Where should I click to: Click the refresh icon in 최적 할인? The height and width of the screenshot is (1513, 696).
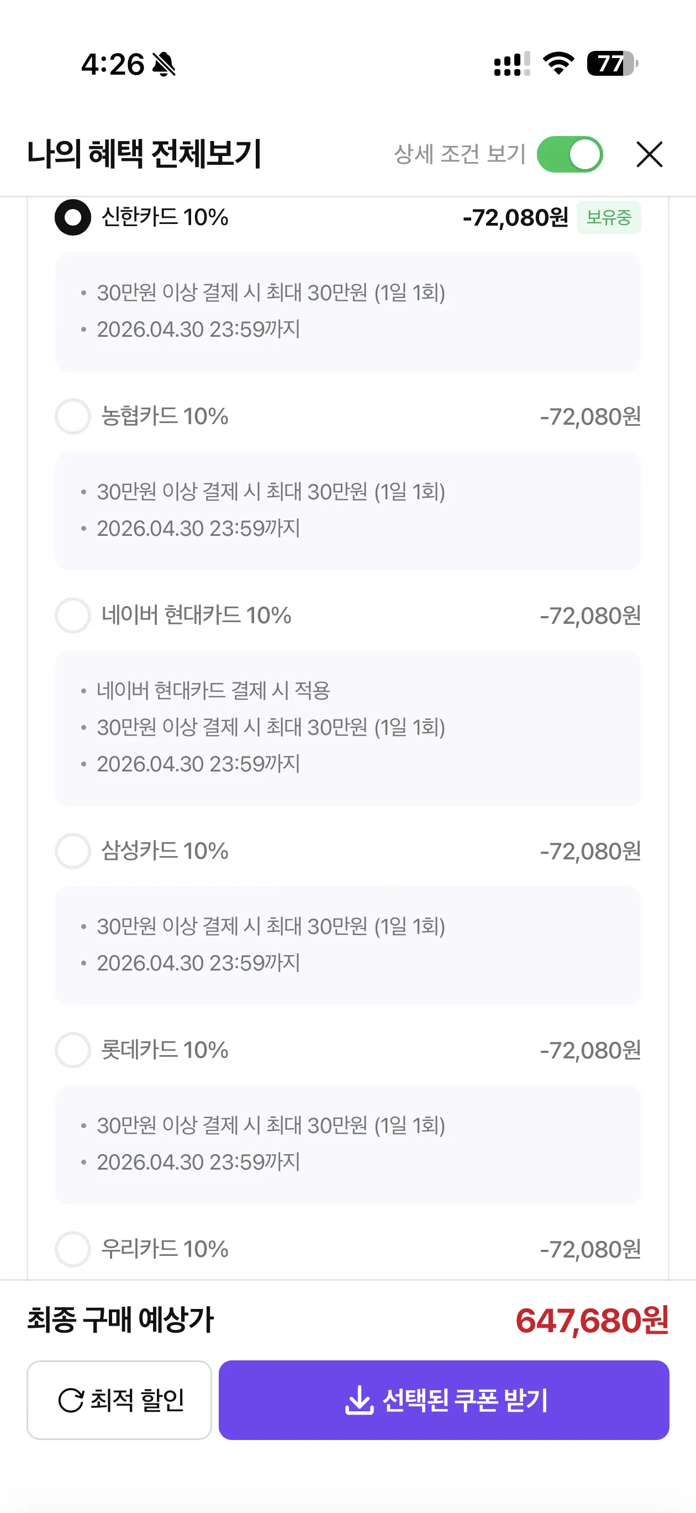click(71, 1400)
